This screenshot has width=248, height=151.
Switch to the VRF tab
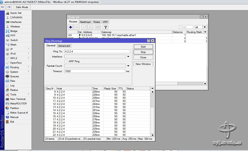(x=105, y=22)
